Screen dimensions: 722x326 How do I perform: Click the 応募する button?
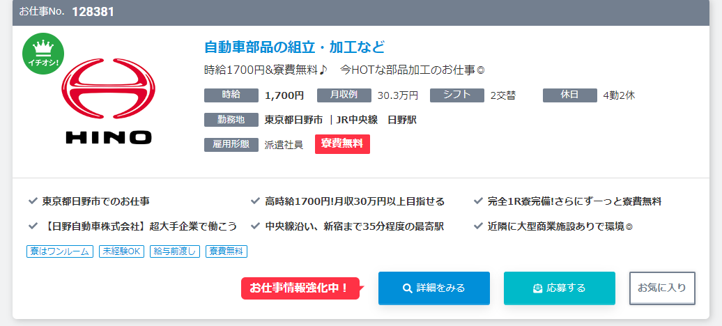coord(560,288)
